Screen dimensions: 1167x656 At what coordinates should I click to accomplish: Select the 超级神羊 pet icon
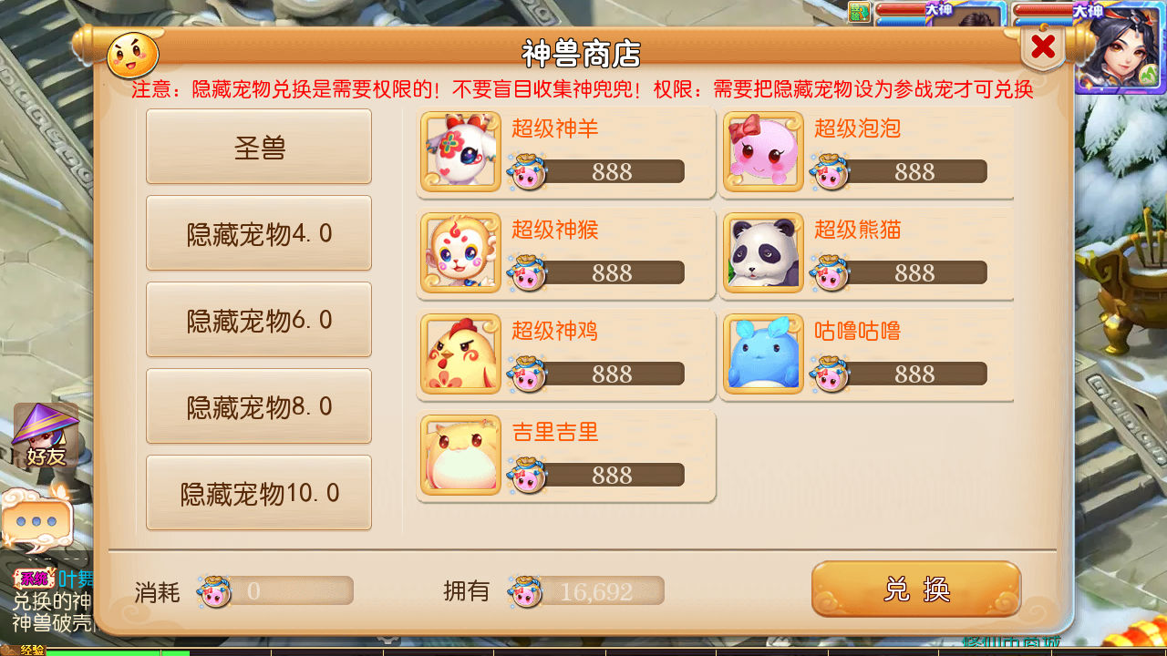pyautogui.click(x=460, y=151)
